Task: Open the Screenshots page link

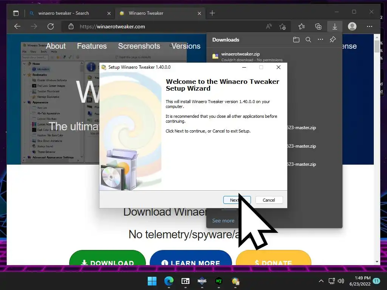Action: [x=139, y=46]
